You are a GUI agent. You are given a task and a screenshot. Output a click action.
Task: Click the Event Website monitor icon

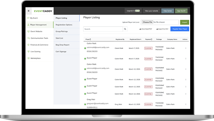coord(29,31)
